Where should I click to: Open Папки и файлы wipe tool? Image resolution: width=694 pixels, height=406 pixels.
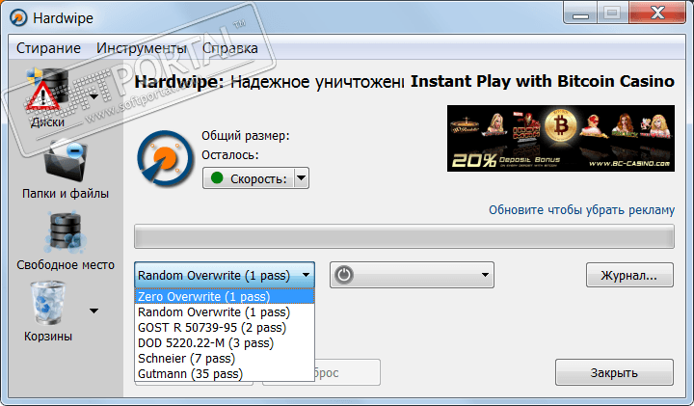pos(66,161)
